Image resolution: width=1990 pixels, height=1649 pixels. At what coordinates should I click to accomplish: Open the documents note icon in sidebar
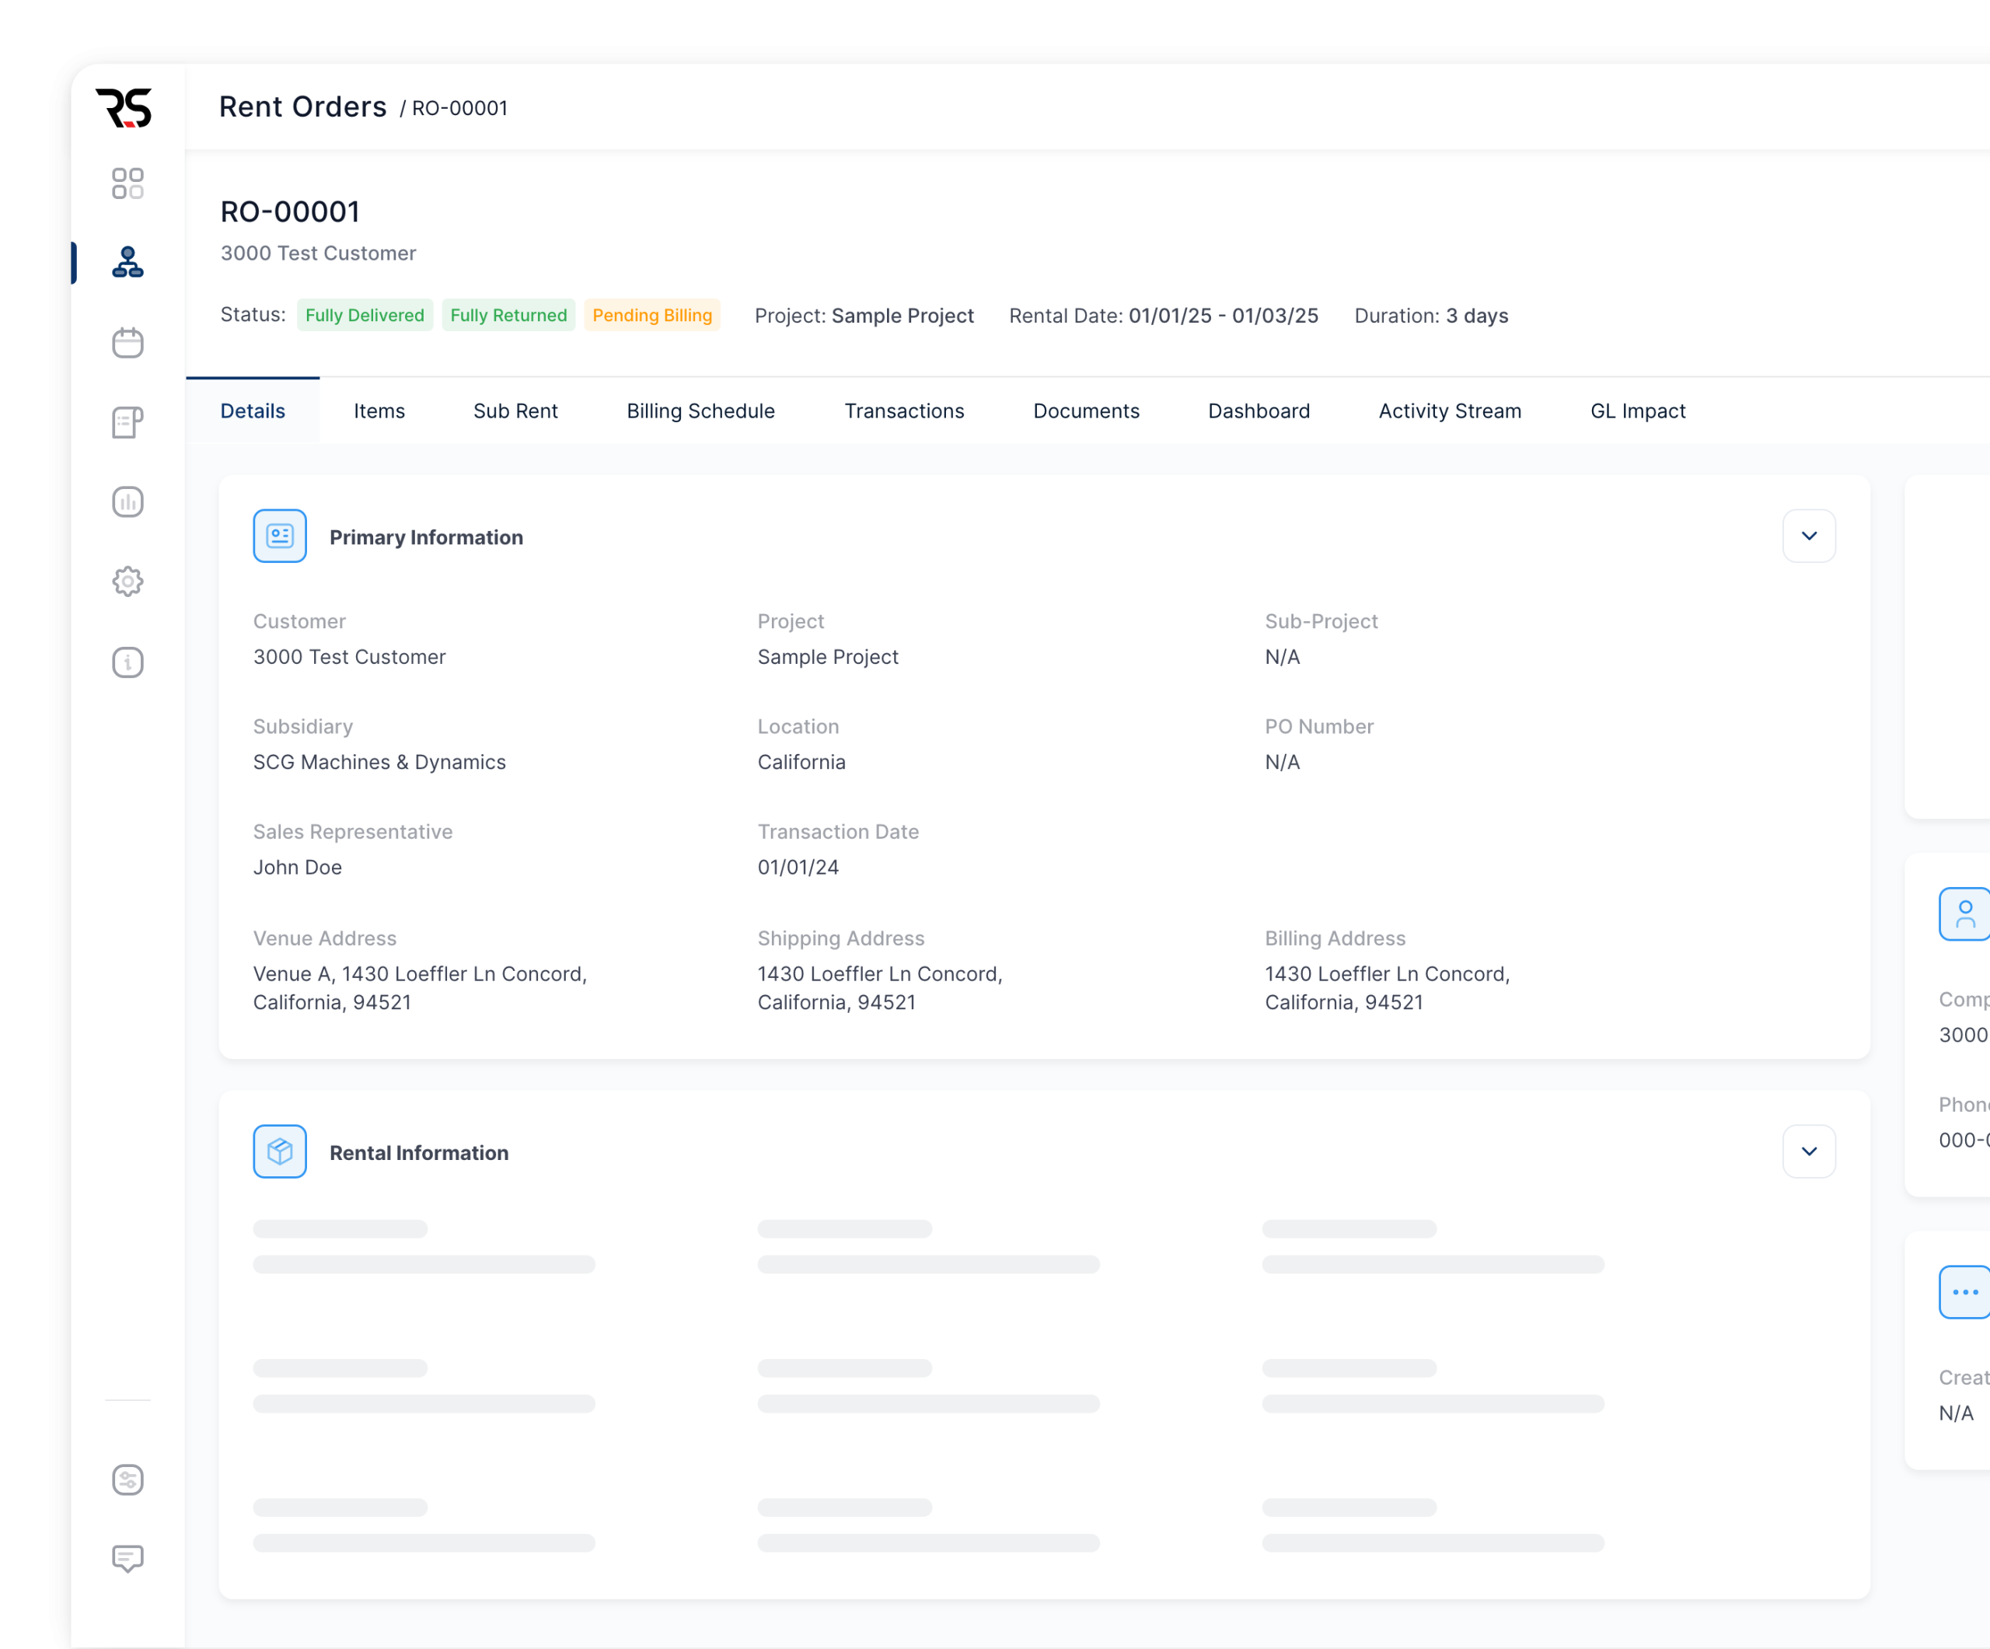(128, 423)
